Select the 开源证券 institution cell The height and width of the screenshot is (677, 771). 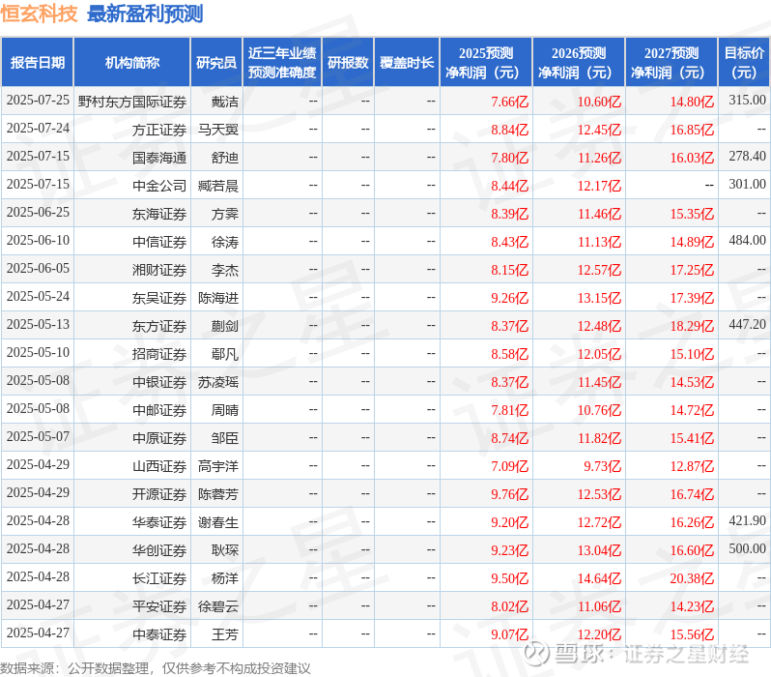pos(131,494)
